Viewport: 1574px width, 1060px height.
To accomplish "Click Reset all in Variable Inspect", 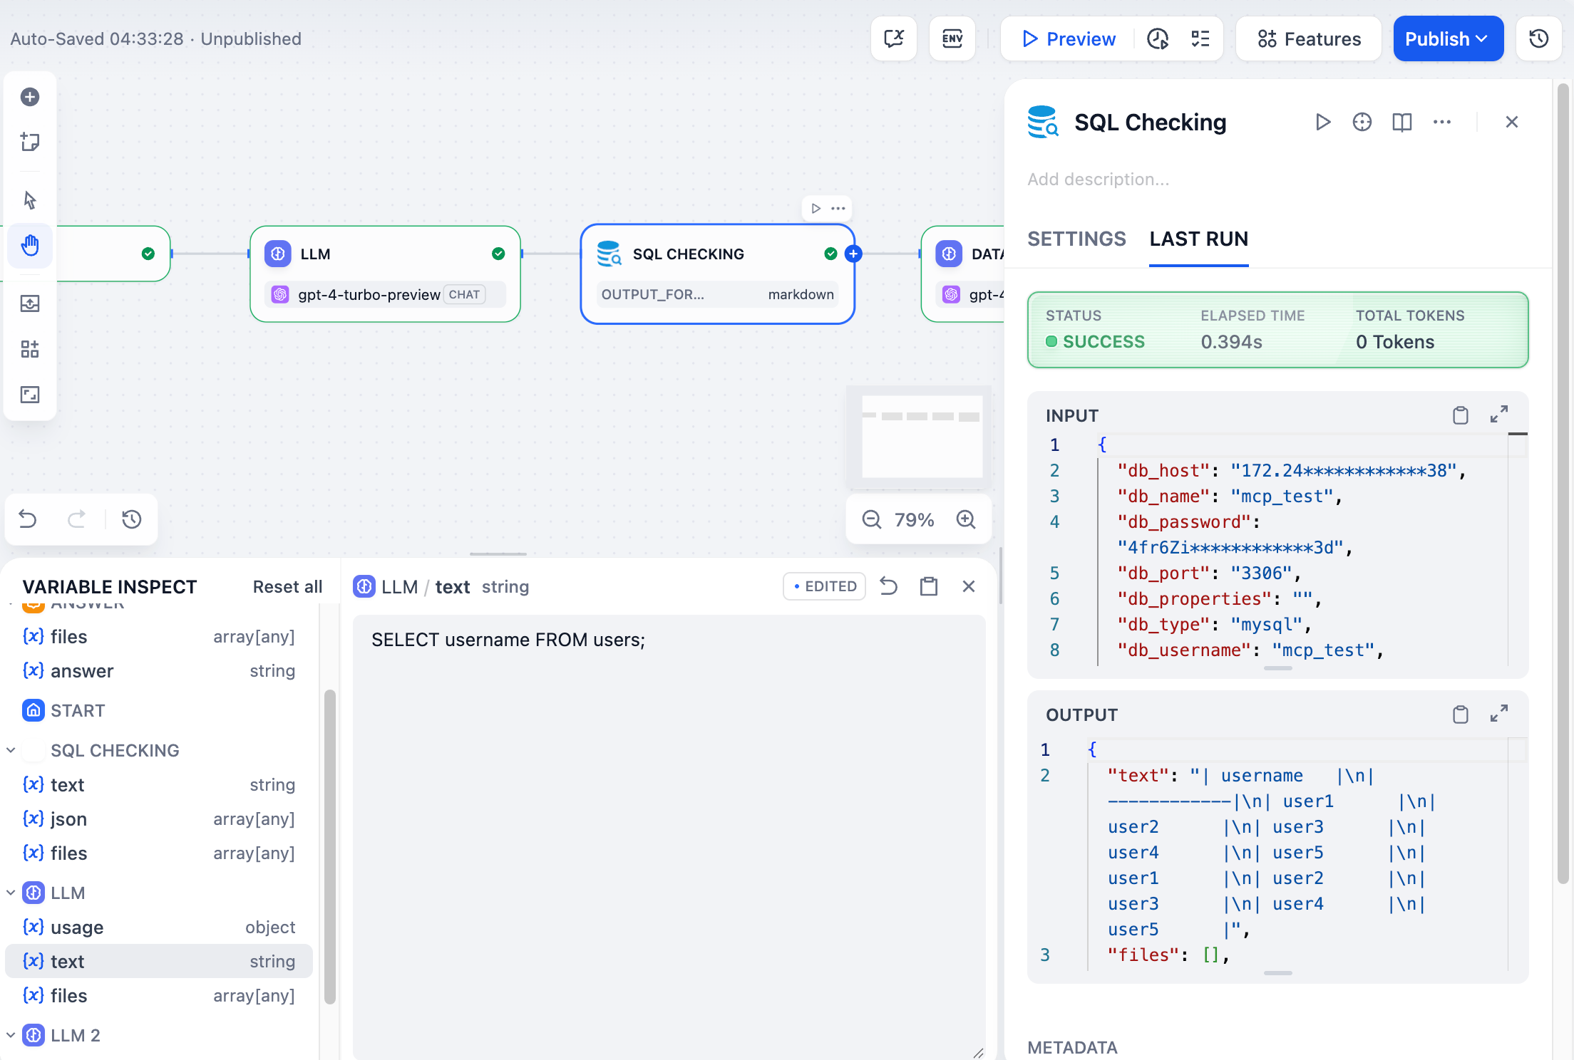I will (x=287, y=587).
